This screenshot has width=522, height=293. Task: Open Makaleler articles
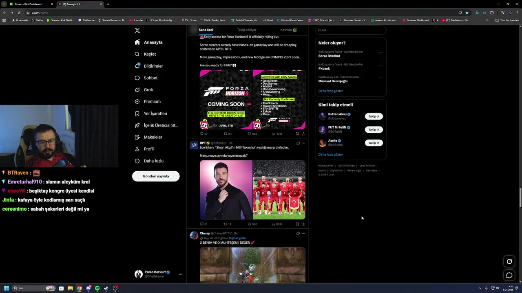click(148, 137)
